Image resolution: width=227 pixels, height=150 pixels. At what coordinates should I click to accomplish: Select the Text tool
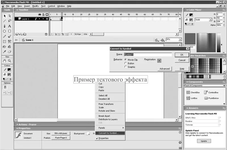(10, 26)
